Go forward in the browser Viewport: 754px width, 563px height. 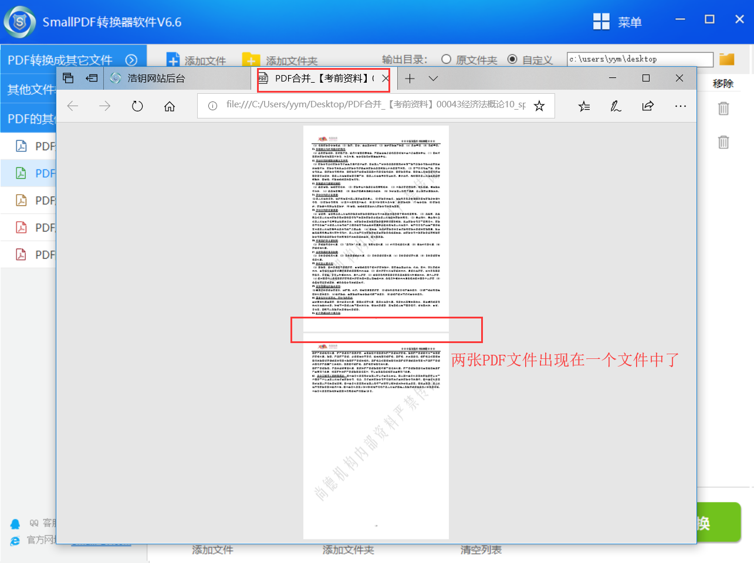(x=105, y=106)
